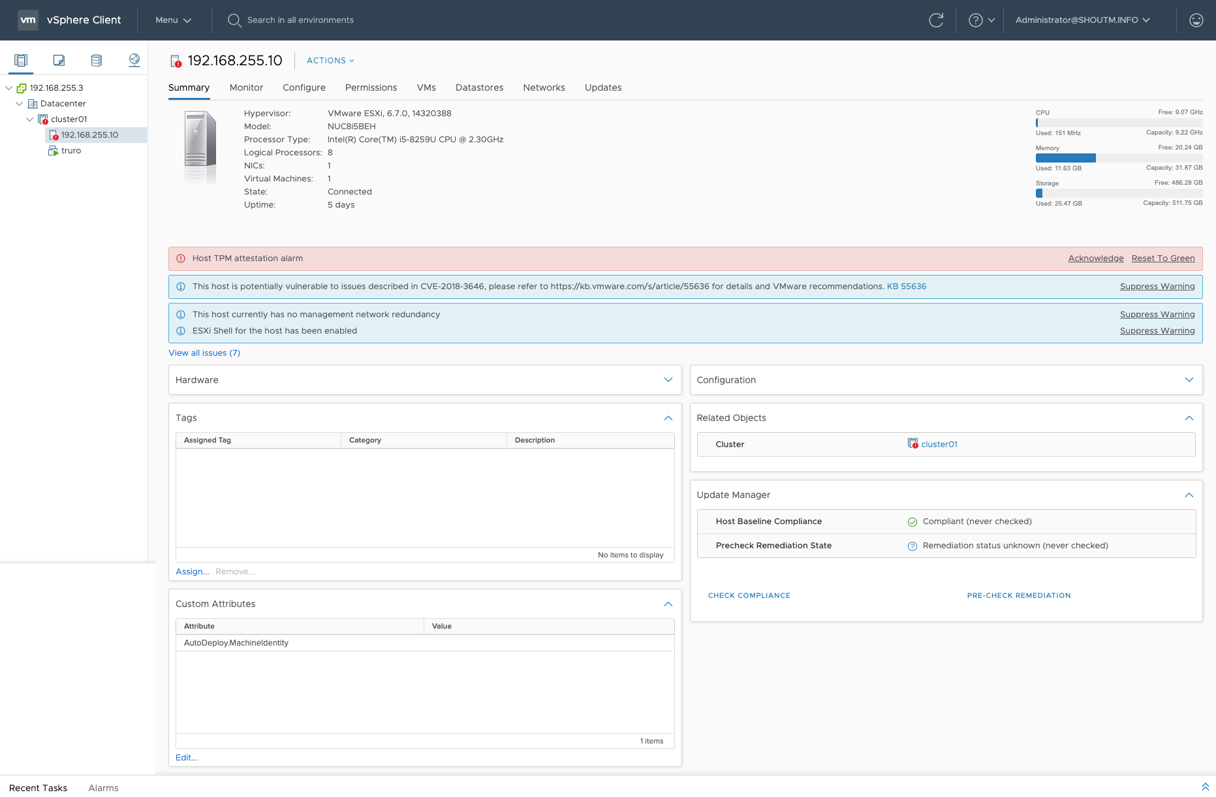
Task: Expand the Hardware panel
Action: pyautogui.click(x=668, y=380)
